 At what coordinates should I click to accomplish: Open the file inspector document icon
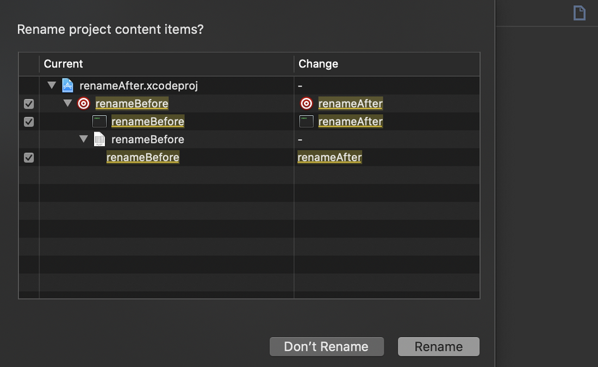pos(580,13)
